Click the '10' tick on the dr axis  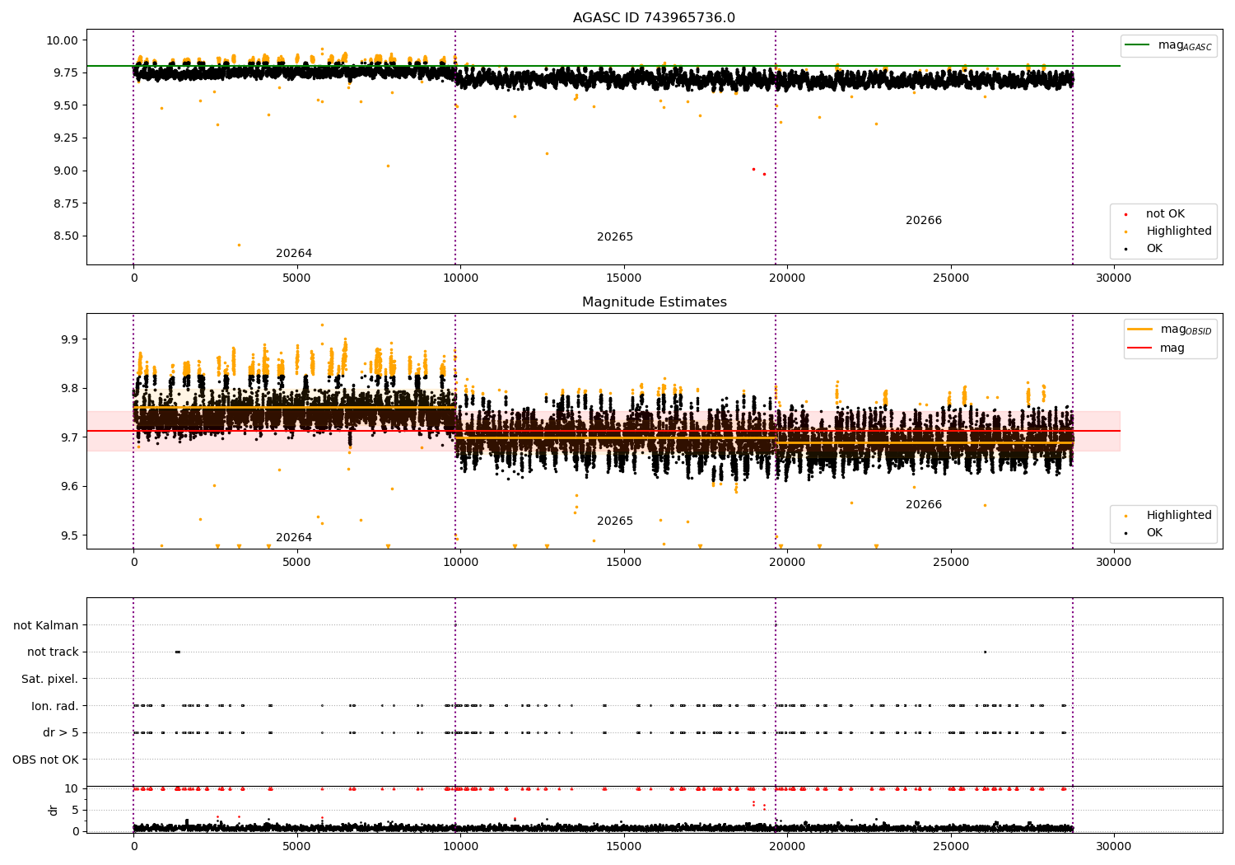(72, 788)
